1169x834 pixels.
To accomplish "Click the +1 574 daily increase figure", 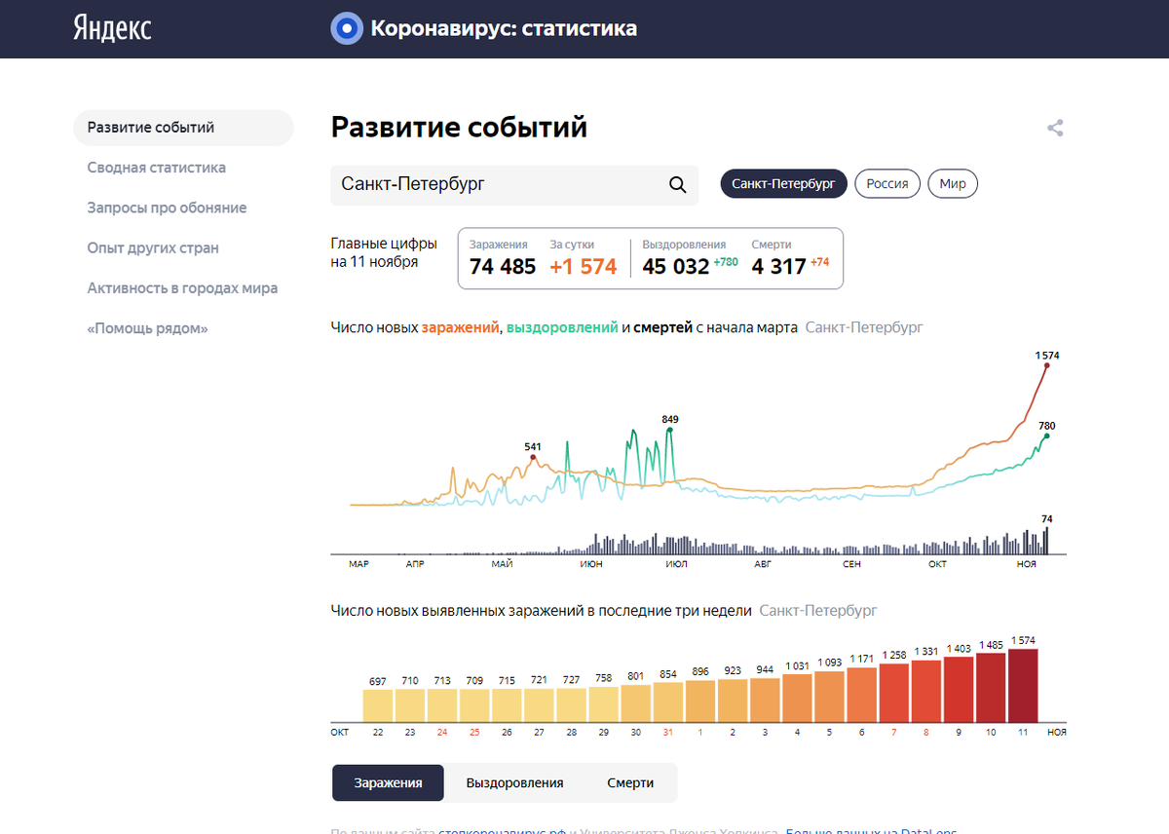I will click(x=584, y=266).
